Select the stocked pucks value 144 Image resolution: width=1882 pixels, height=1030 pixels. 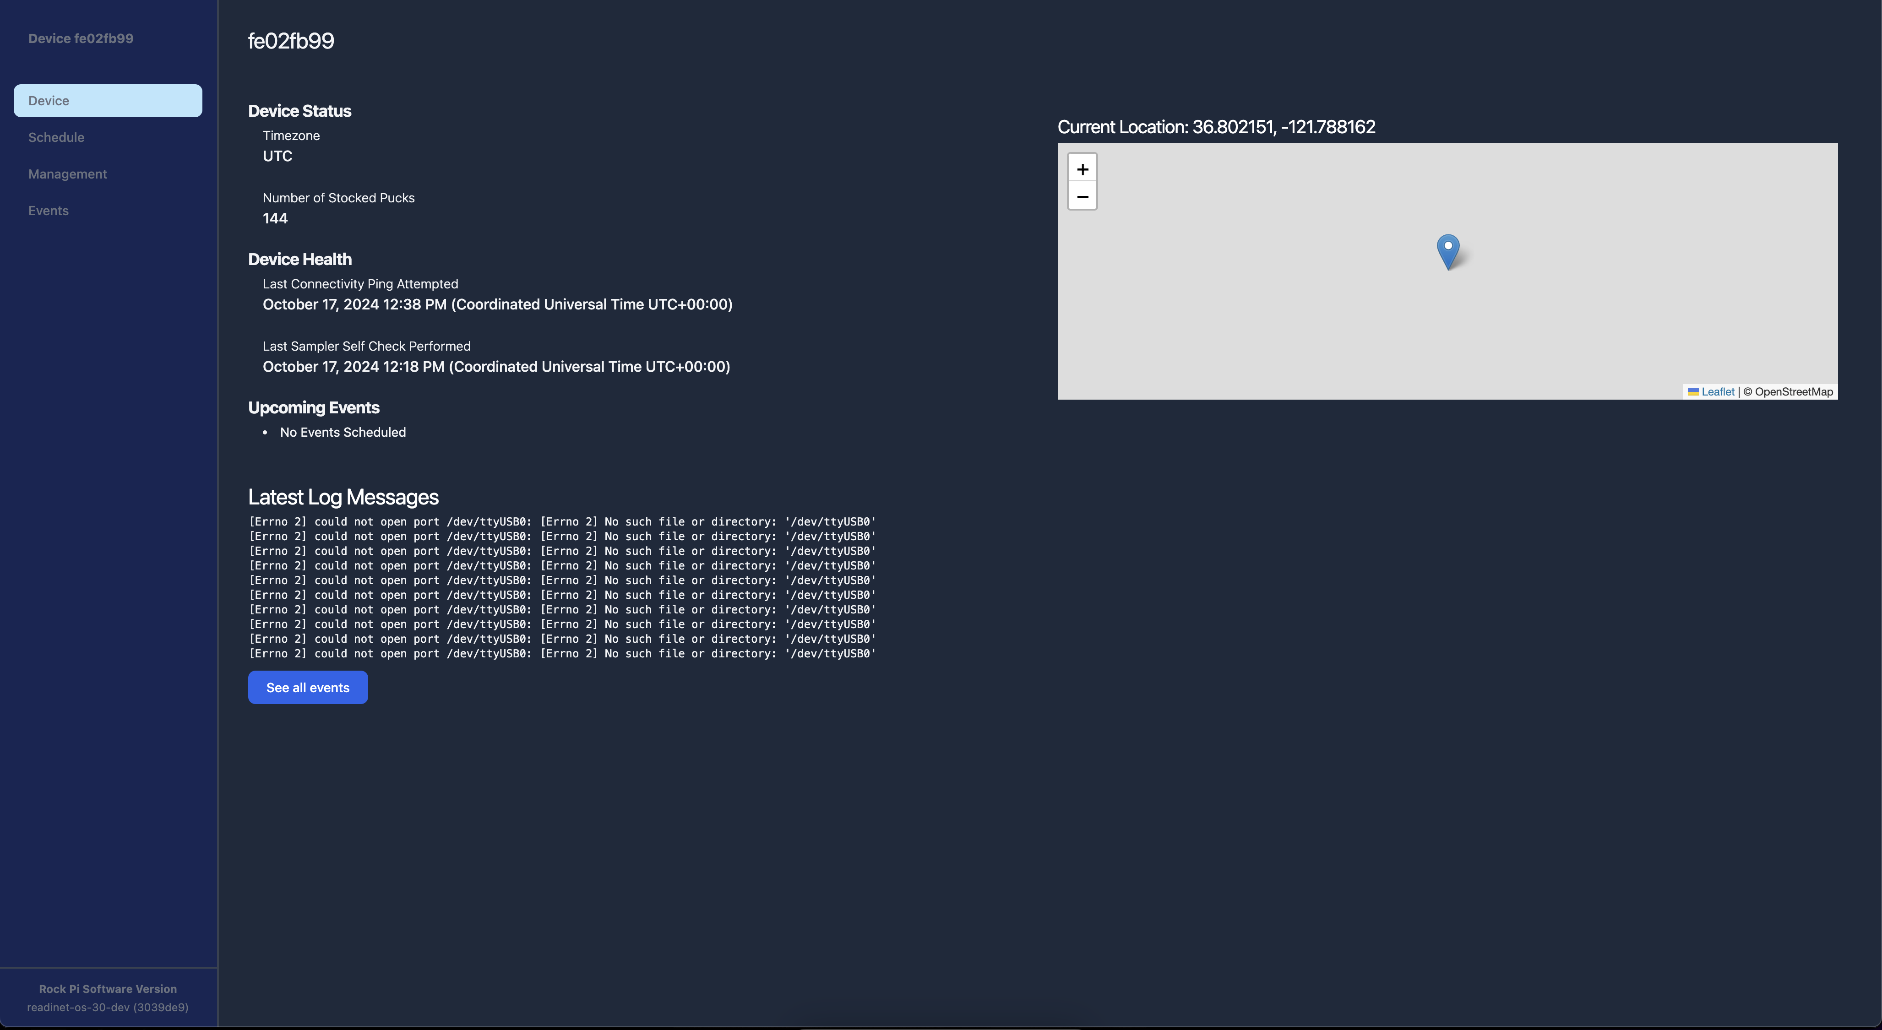(276, 218)
